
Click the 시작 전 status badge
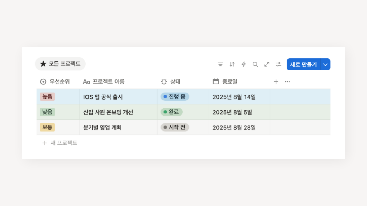[x=175, y=127]
